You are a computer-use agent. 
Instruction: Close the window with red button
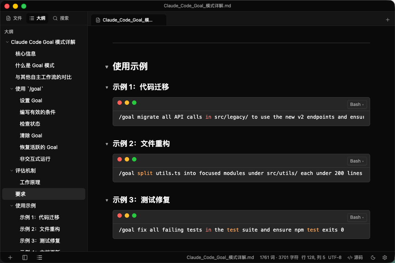(7, 6)
